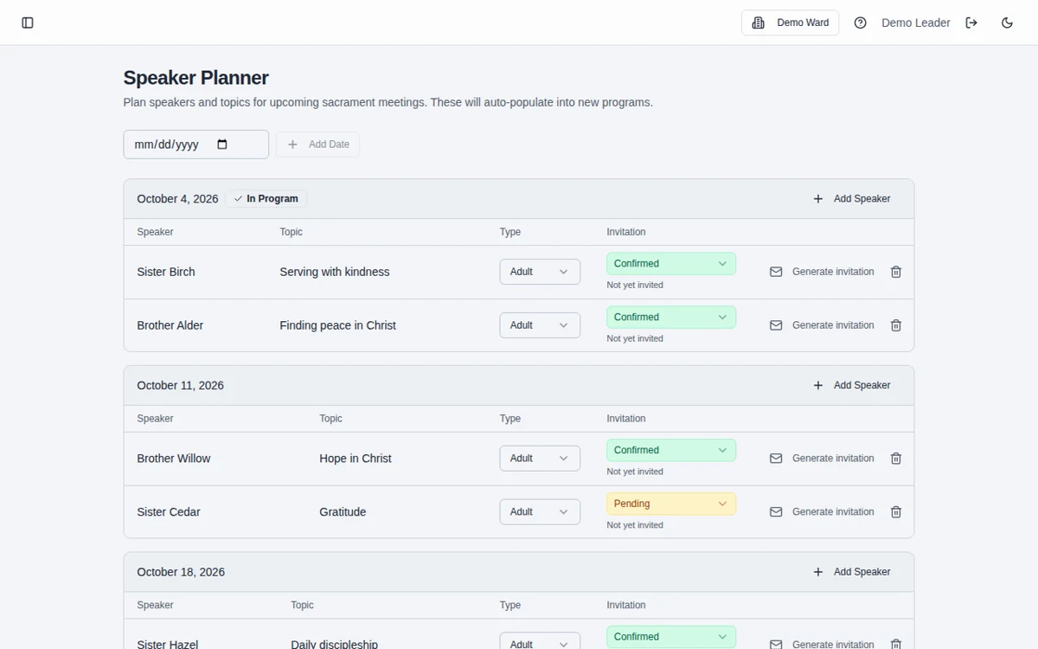Generate invitation for Sister Cedar
1038x649 pixels.
pos(822,512)
